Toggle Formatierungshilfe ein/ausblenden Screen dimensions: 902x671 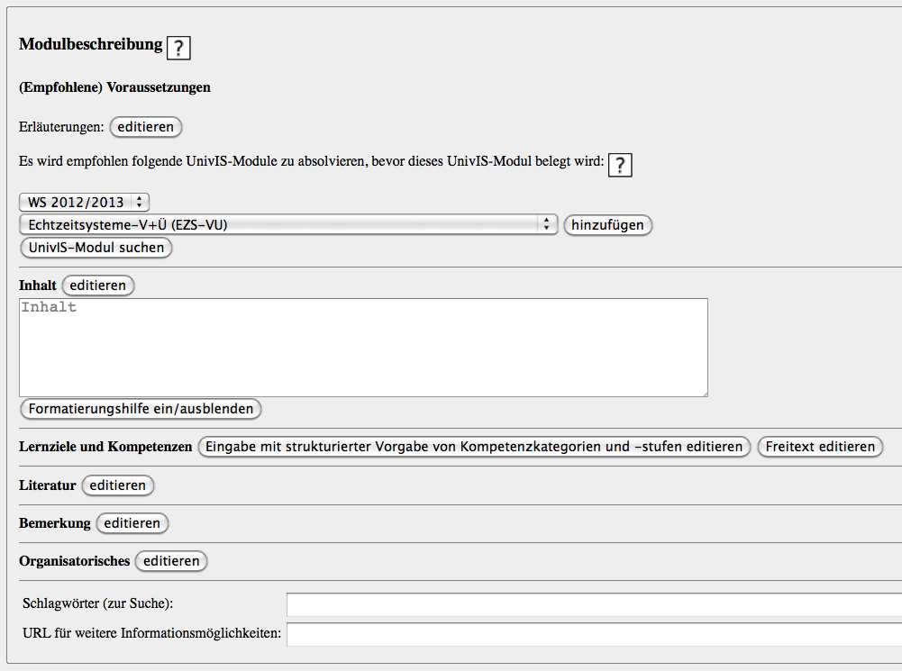pyautogui.click(x=141, y=409)
